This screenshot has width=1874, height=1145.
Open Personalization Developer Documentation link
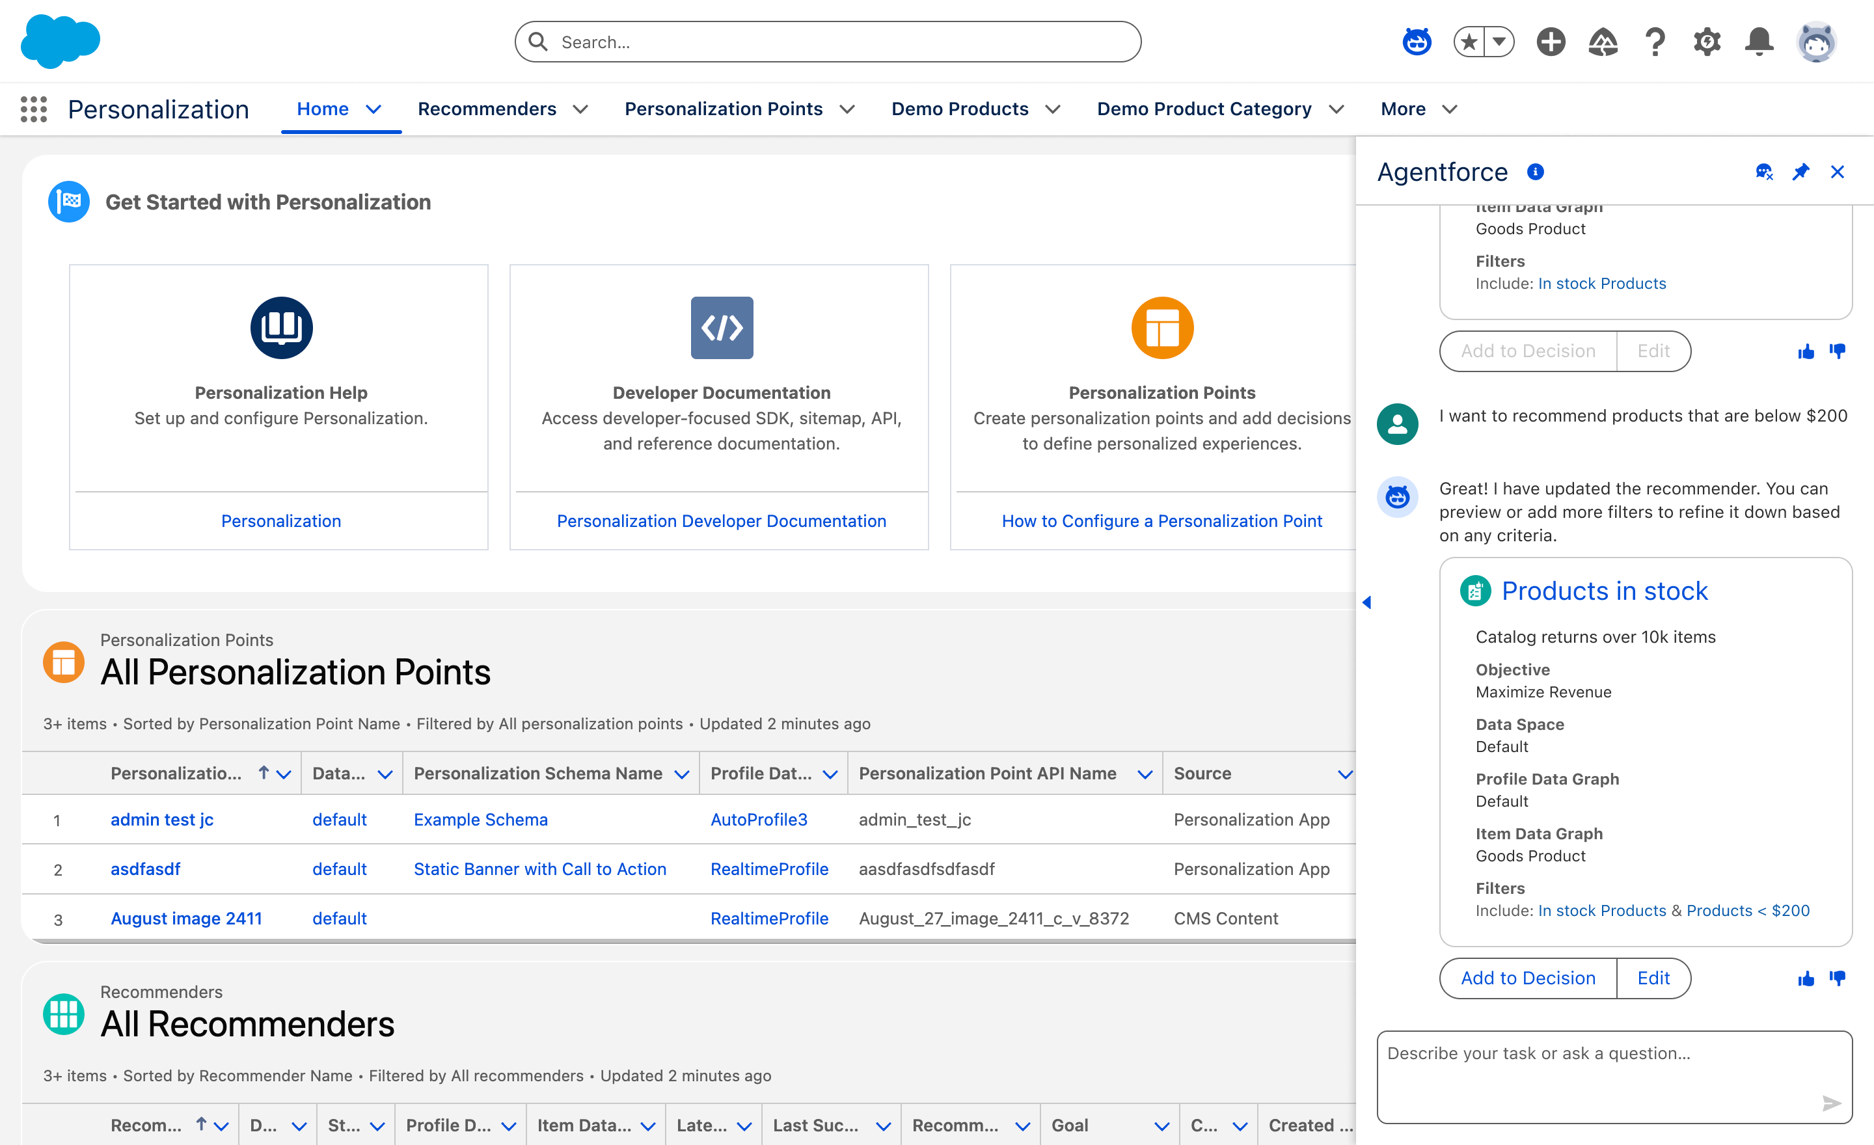point(722,521)
